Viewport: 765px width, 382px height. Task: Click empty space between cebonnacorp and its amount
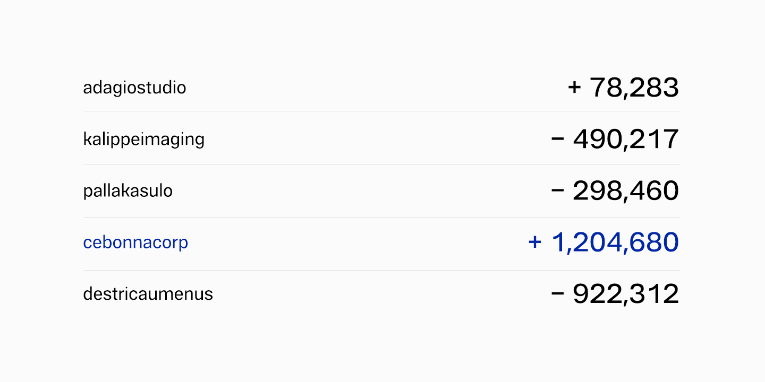[x=356, y=242]
